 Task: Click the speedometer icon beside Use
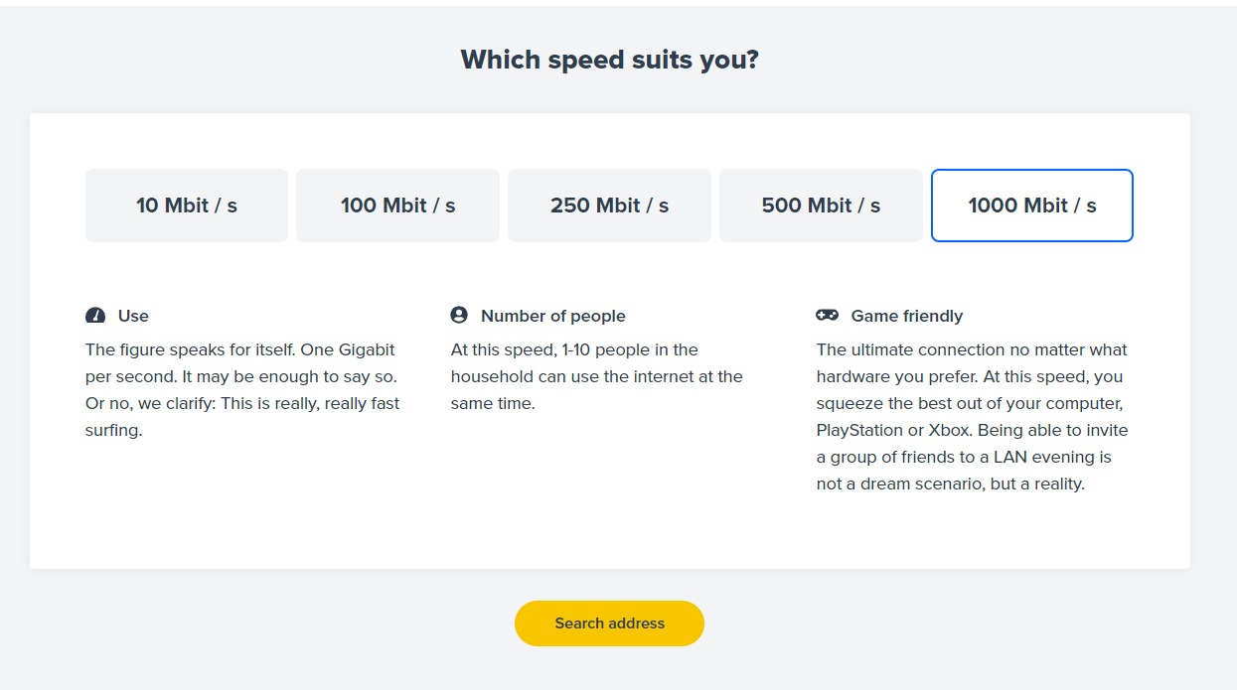pos(95,316)
